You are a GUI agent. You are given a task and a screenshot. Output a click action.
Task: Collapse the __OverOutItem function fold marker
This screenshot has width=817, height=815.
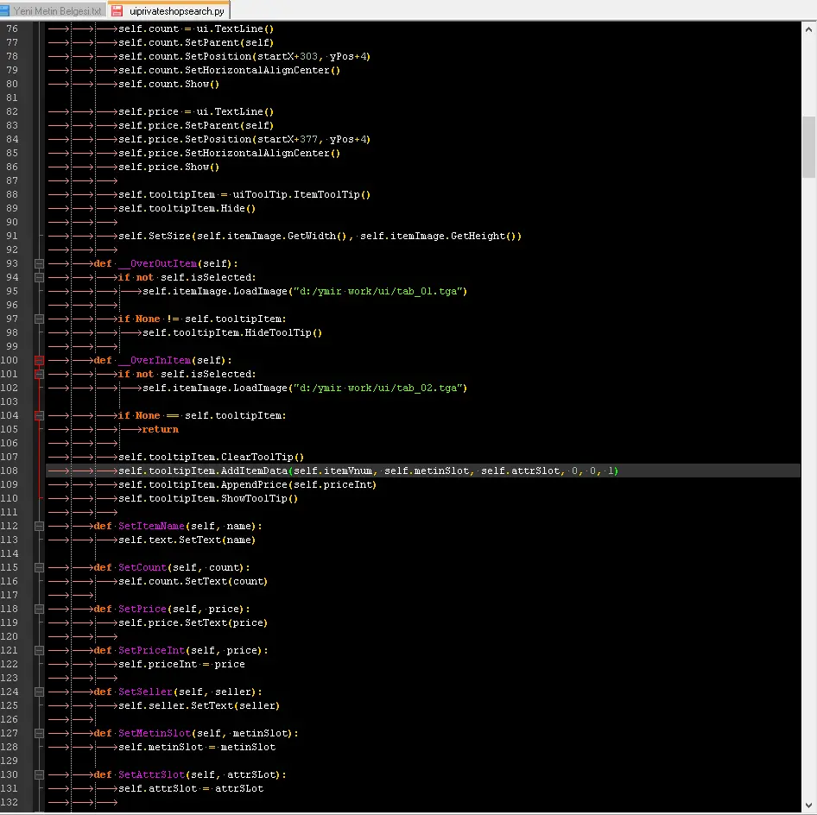coord(39,263)
